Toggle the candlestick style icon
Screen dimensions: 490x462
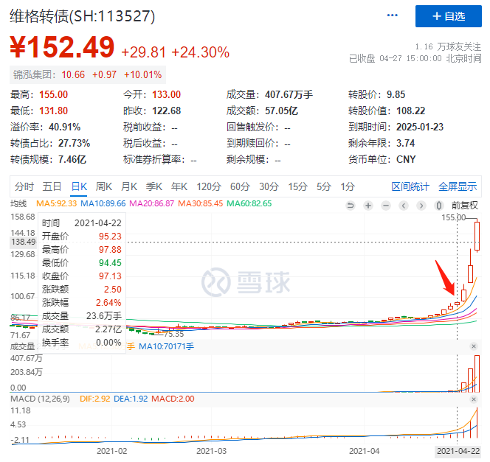pyautogui.click(x=439, y=206)
